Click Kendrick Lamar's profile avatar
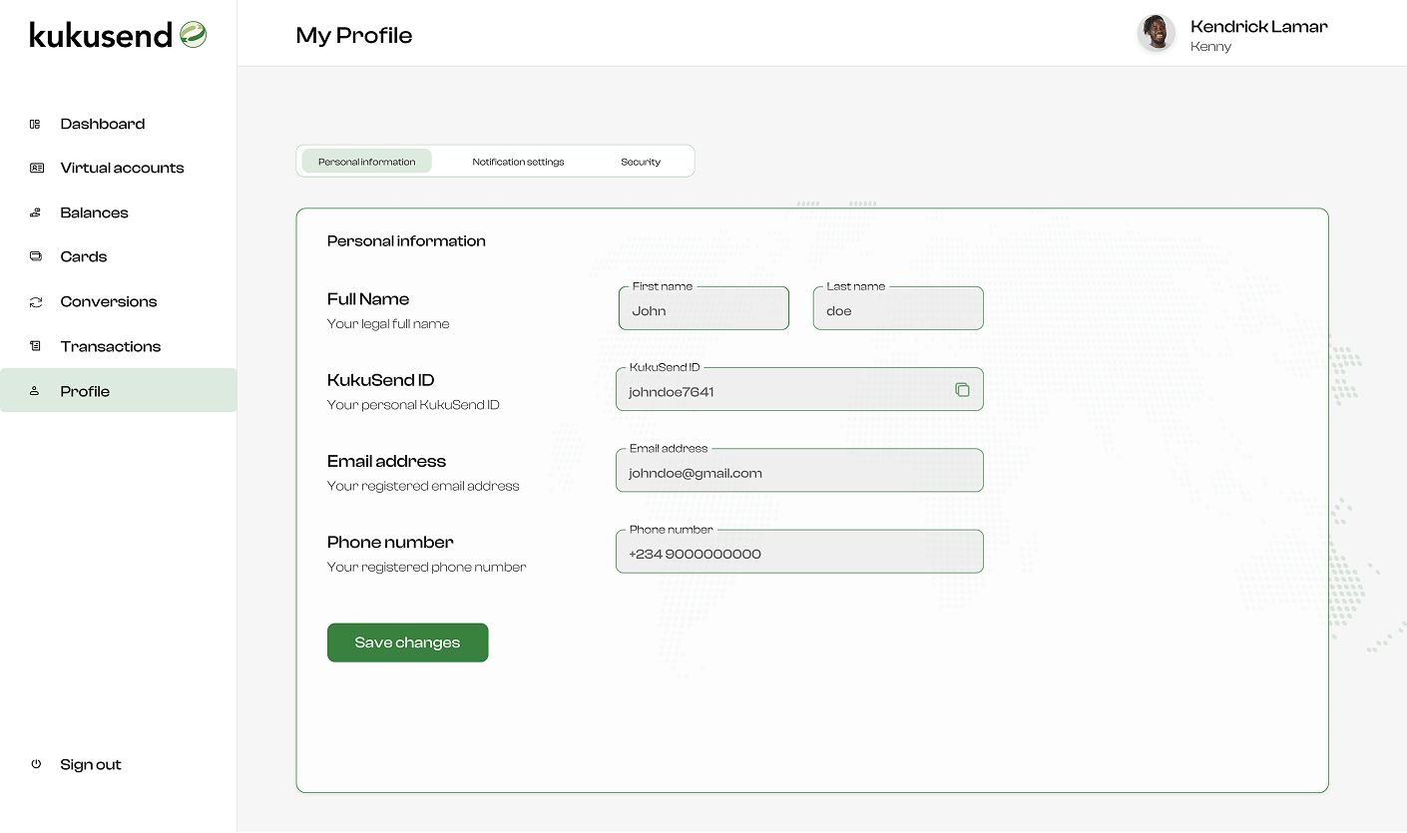Screen dimensions: 1407x833 tap(1156, 33)
